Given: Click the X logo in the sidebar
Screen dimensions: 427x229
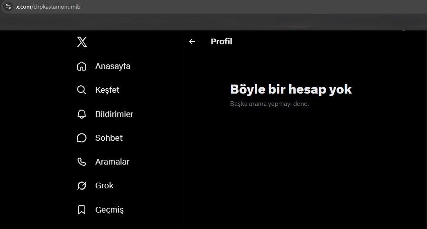Looking at the screenshot, I should 82,42.
